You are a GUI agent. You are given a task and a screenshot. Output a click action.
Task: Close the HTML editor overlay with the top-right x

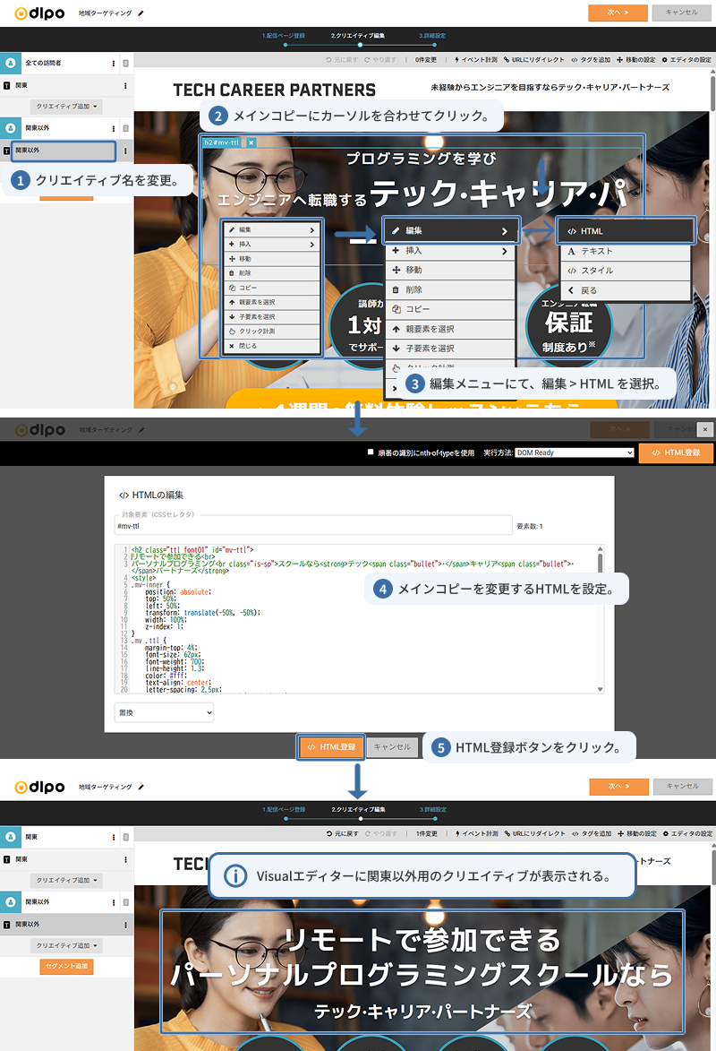(704, 429)
